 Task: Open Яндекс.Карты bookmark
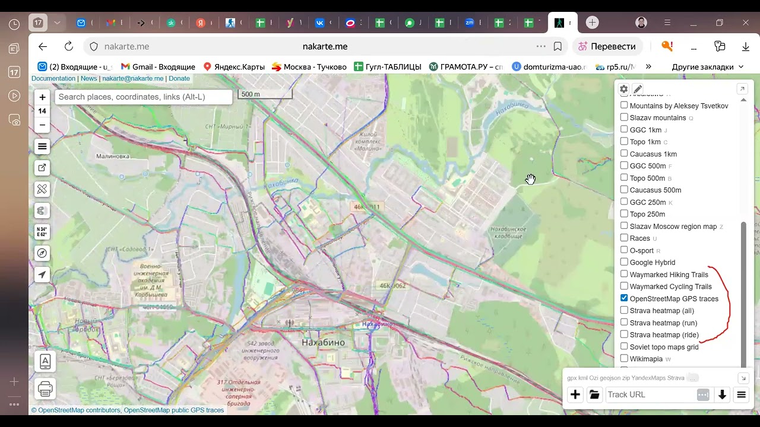point(234,67)
